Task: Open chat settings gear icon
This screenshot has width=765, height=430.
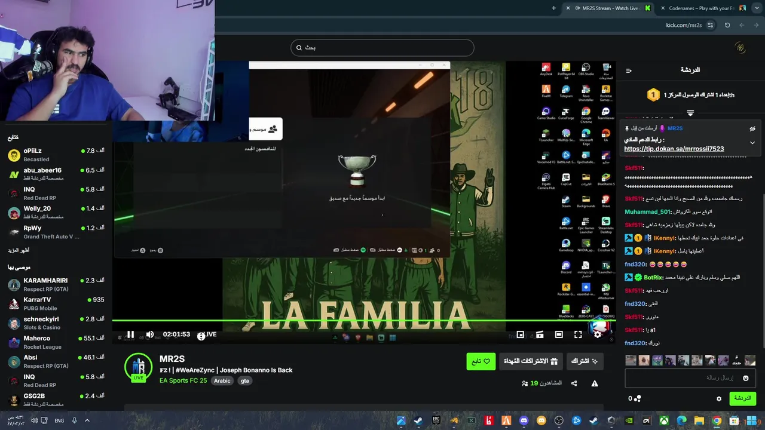Action: click(x=719, y=398)
